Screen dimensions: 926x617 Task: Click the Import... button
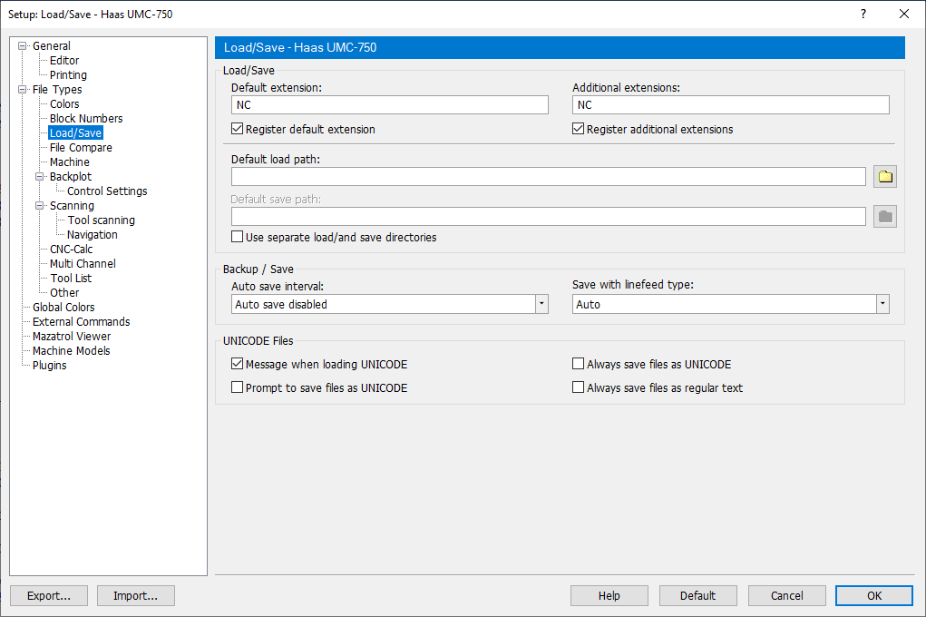(x=136, y=596)
